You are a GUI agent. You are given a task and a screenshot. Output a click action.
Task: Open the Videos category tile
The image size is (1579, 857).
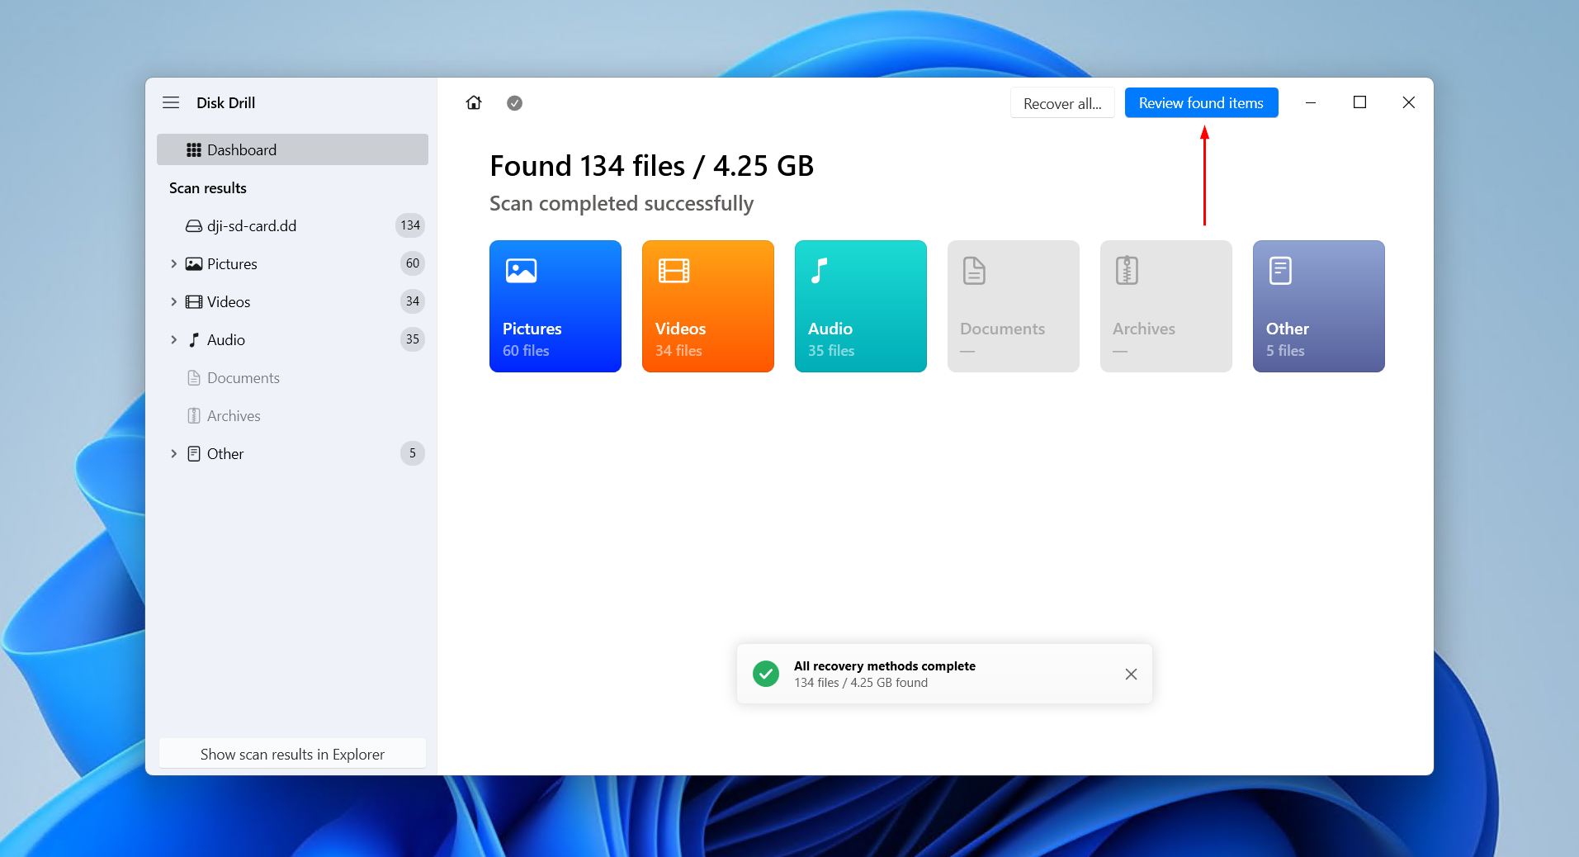coord(708,306)
